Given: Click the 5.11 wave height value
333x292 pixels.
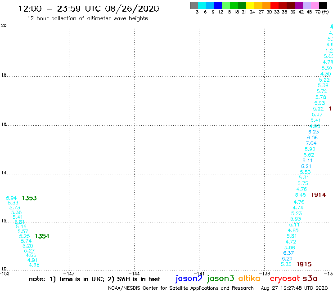Looking at the screenshot, I should (x=294, y=225).
